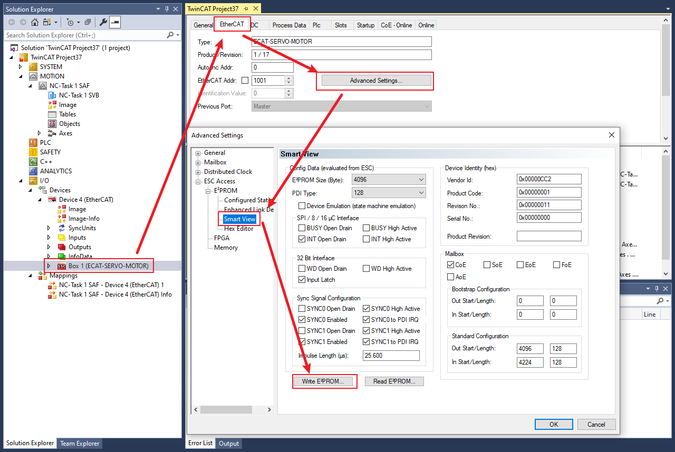Enable Device Emulation checkbox

pos(302,206)
